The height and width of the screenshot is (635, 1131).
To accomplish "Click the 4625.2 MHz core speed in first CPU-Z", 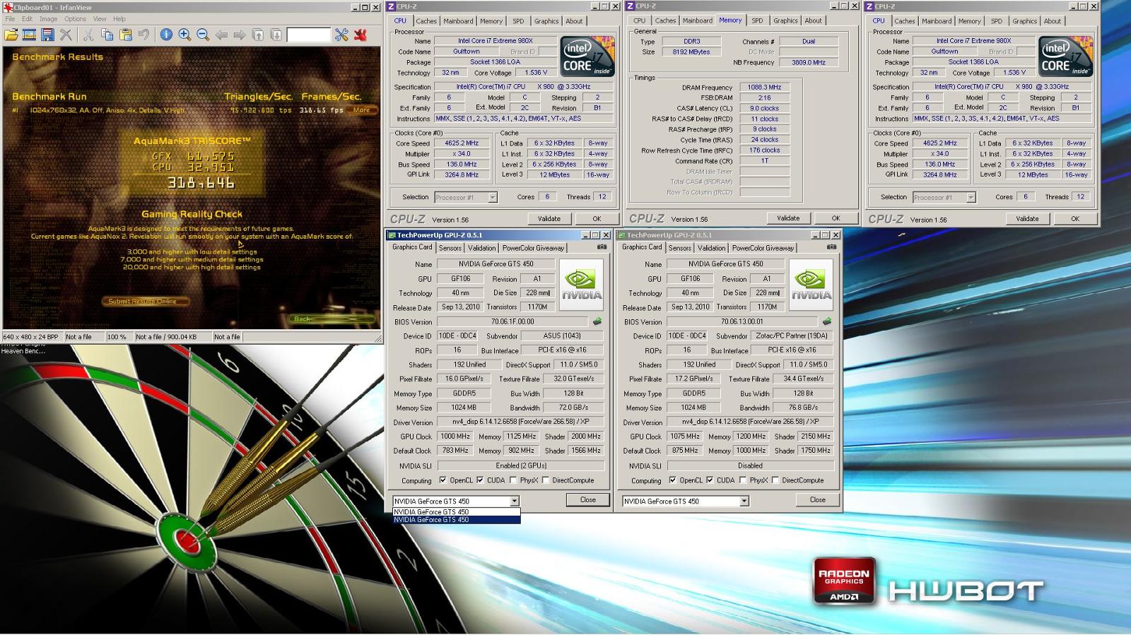I will (462, 143).
